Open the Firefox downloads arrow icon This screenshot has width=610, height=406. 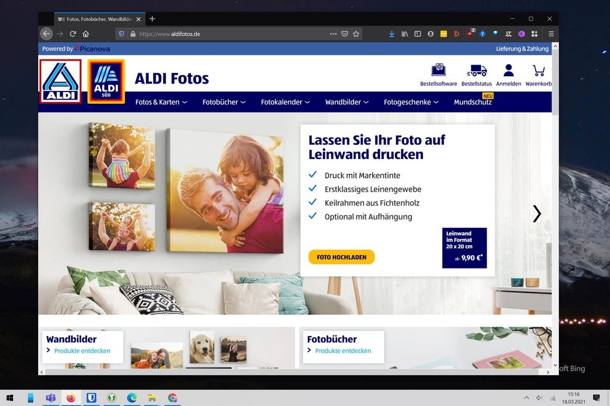coord(392,34)
